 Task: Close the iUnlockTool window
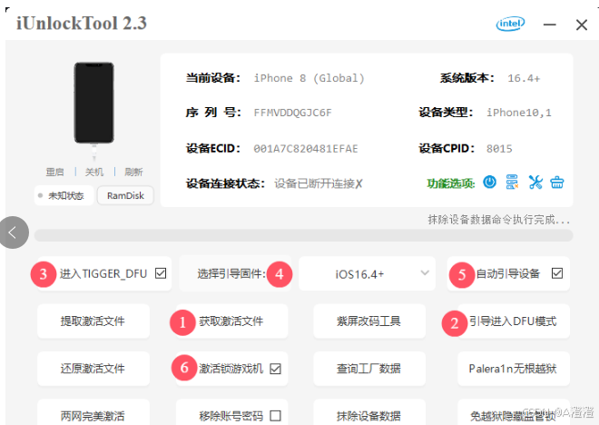pyautogui.click(x=582, y=25)
